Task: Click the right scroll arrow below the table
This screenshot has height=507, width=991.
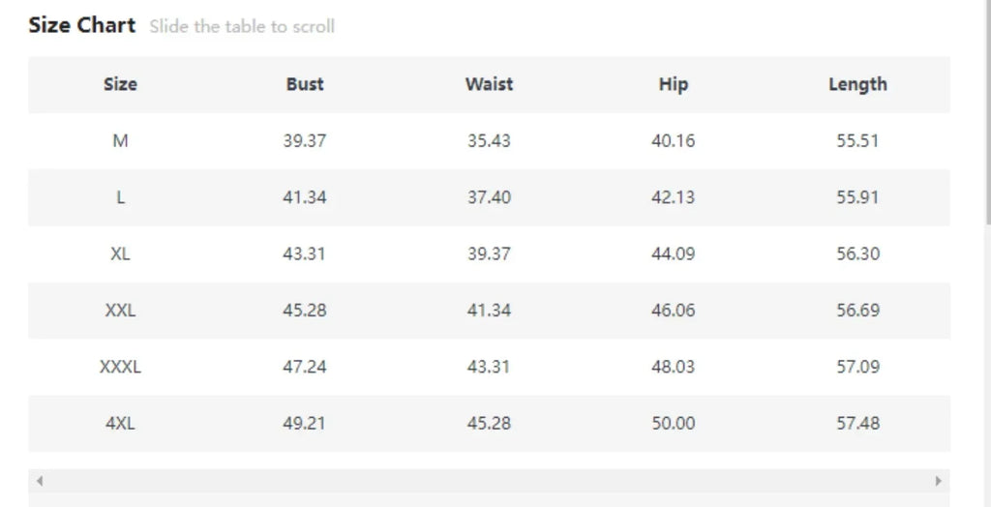Action: [938, 481]
